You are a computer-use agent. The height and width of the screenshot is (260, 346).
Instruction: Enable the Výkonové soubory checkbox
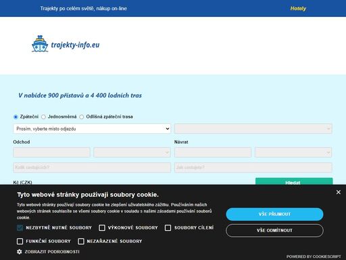click(102, 228)
